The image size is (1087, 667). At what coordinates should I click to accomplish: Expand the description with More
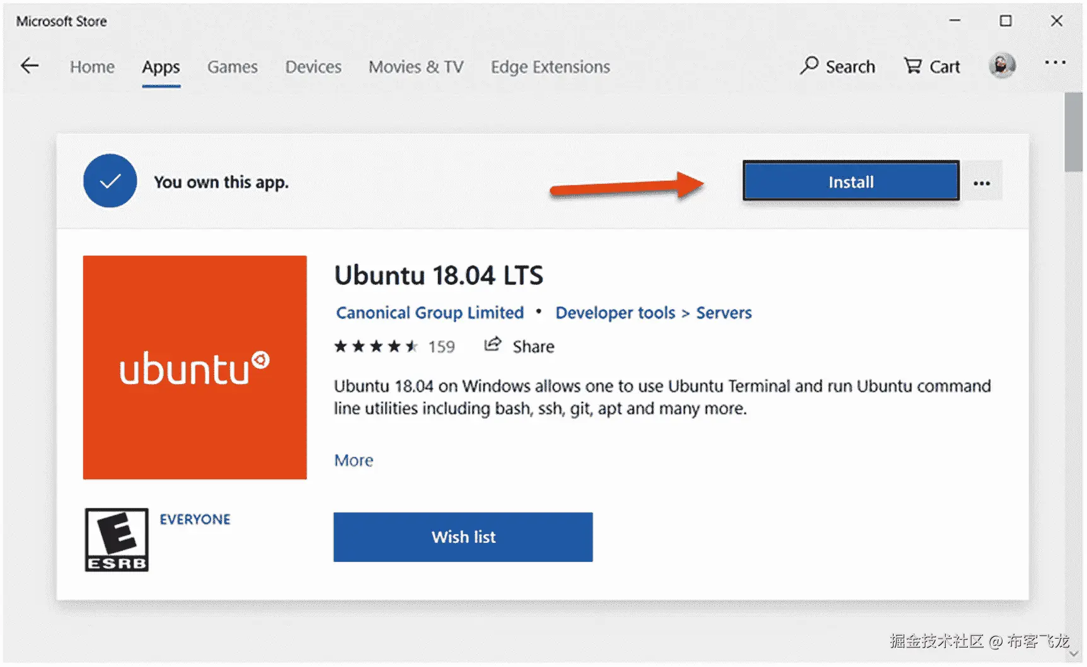pyautogui.click(x=354, y=460)
